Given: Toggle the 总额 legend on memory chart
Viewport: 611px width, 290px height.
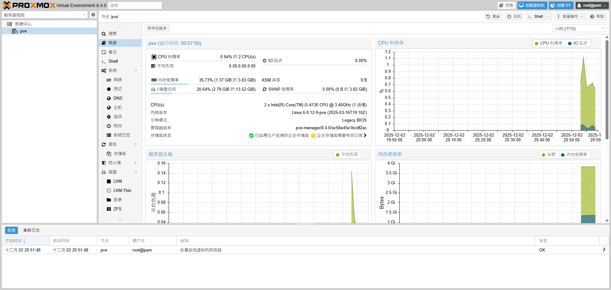Looking at the screenshot, I should [x=549, y=154].
